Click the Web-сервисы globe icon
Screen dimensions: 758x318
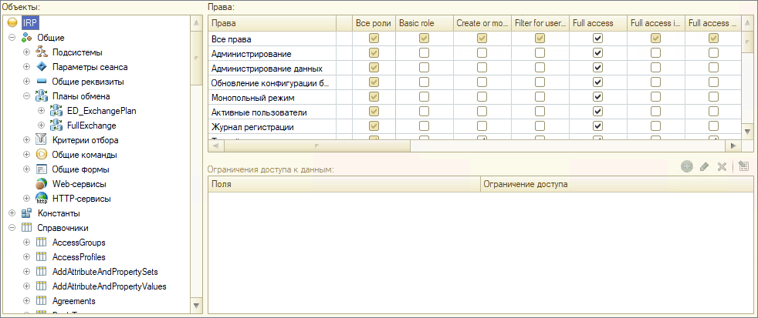[x=42, y=184]
